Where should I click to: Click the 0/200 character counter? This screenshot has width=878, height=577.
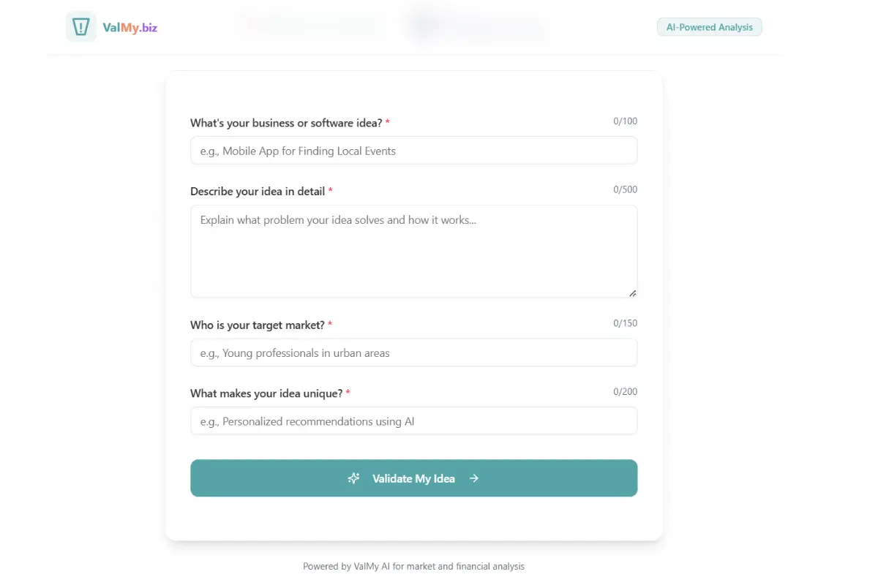pos(625,392)
